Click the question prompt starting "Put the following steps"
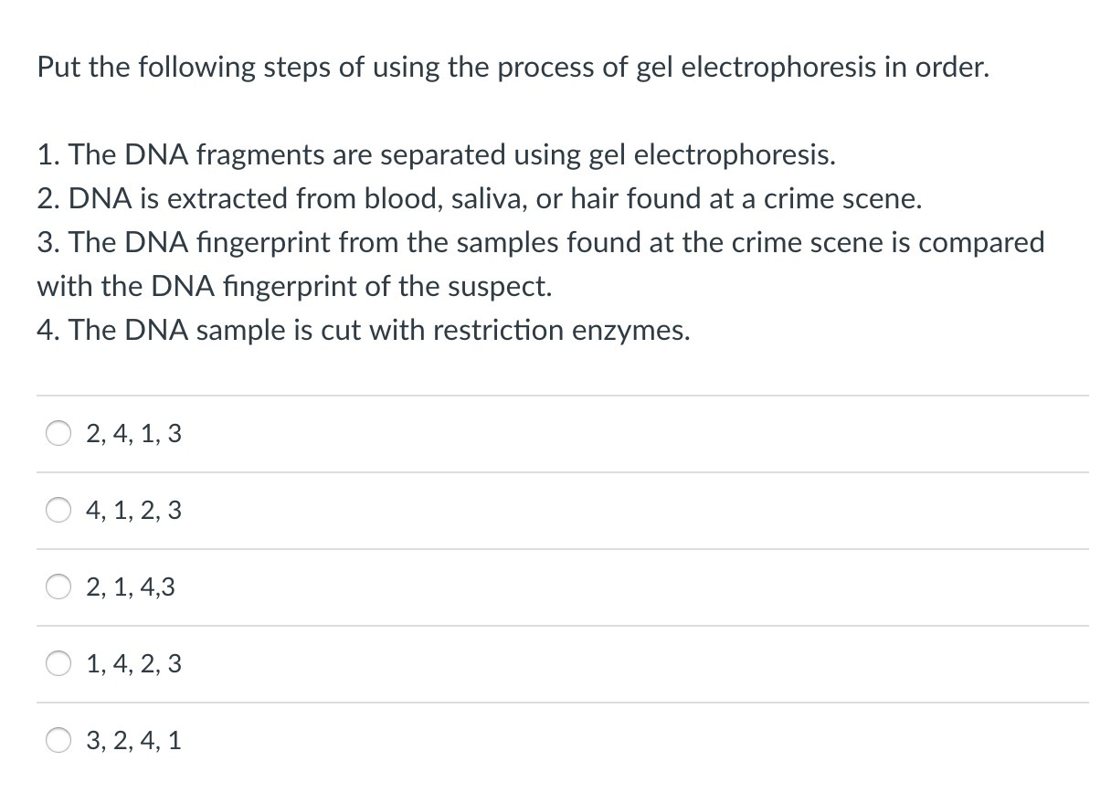 pos(513,69)
